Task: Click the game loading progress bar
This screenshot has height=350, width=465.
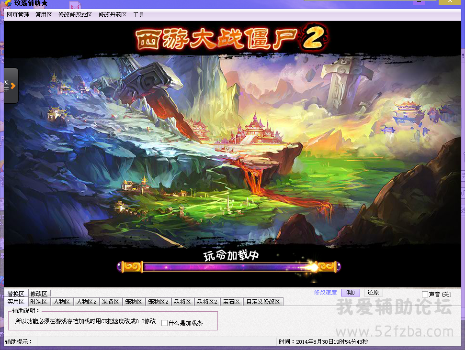Action: pos(229,267)
